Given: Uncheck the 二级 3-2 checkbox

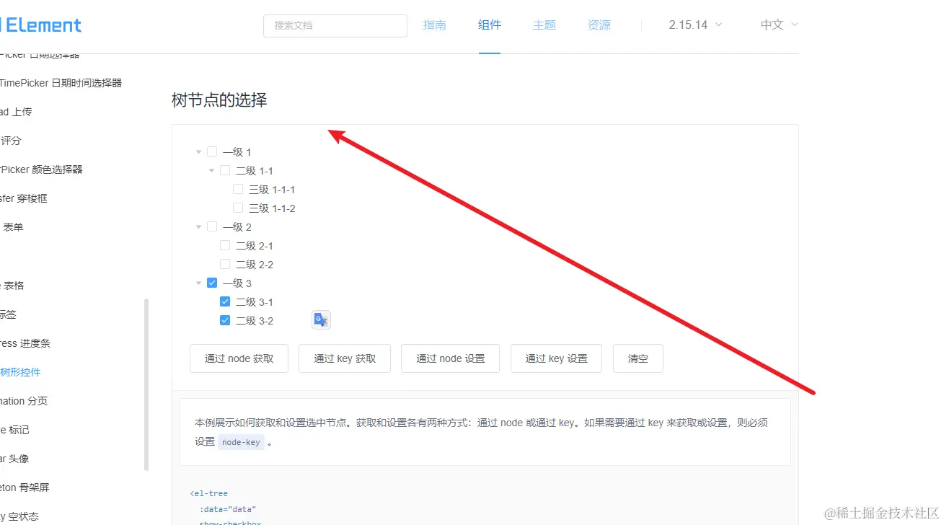Looking at the screenshot, I should 225,321.
